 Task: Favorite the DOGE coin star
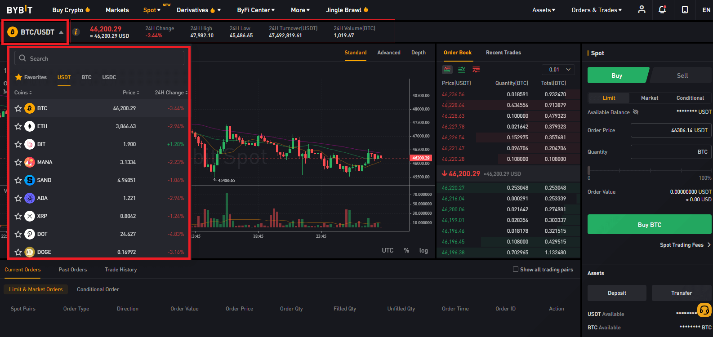pyautogui.click(x=18, y=252)
